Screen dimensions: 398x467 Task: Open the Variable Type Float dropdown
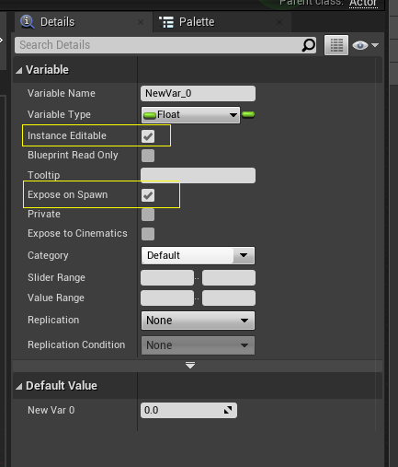pyautogui.click(x=190, y=115)
